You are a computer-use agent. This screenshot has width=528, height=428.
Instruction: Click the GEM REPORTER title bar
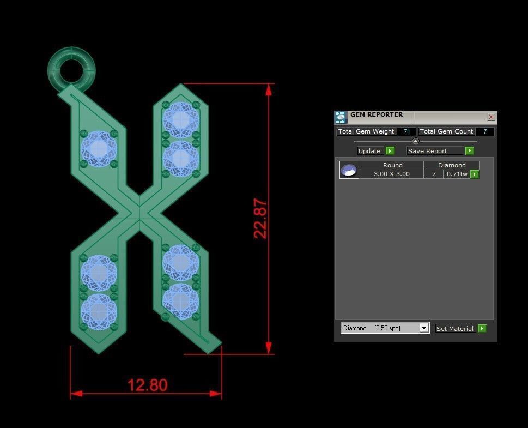416,117
